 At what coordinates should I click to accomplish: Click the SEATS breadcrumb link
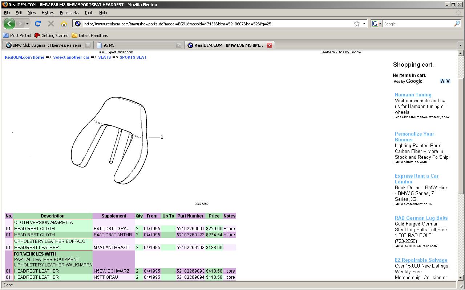click(105, 57)
